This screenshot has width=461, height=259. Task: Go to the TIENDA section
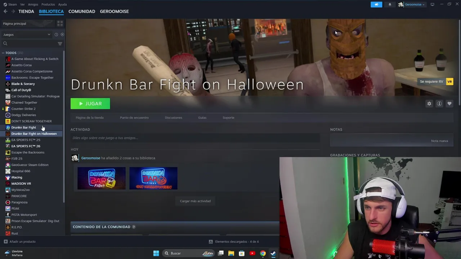click(x=26, y=12)
